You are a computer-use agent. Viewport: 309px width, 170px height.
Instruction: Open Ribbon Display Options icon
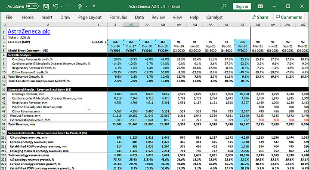point(260,6)
